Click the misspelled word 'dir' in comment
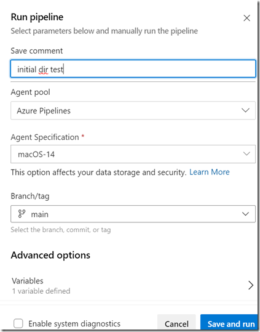 (43, 70)
